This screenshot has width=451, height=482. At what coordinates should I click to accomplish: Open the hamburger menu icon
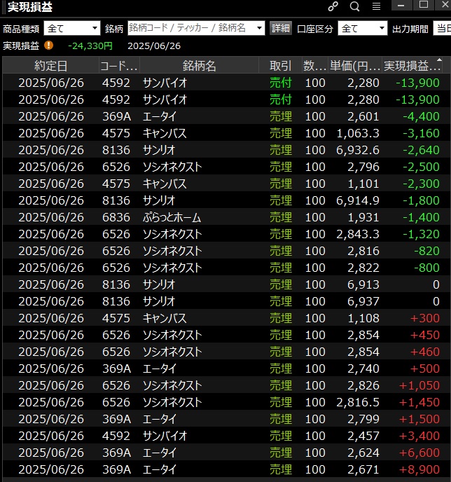[376, 6]
